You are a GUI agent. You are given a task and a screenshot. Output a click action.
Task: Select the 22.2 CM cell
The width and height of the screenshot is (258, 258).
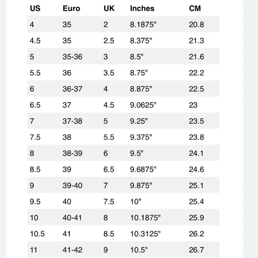click(196, 73)
